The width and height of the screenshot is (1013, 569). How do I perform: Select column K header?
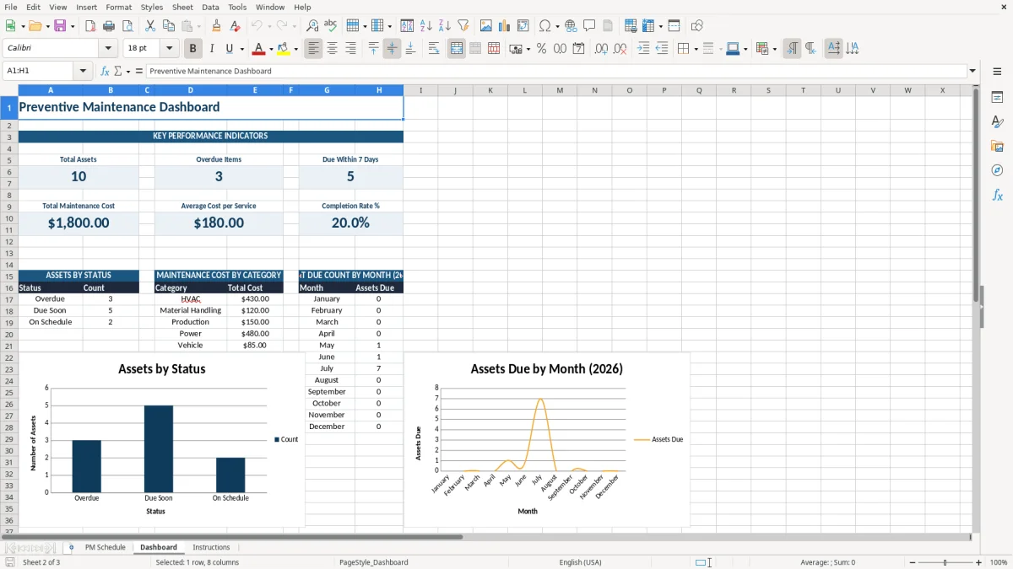(x=490, y=90)
